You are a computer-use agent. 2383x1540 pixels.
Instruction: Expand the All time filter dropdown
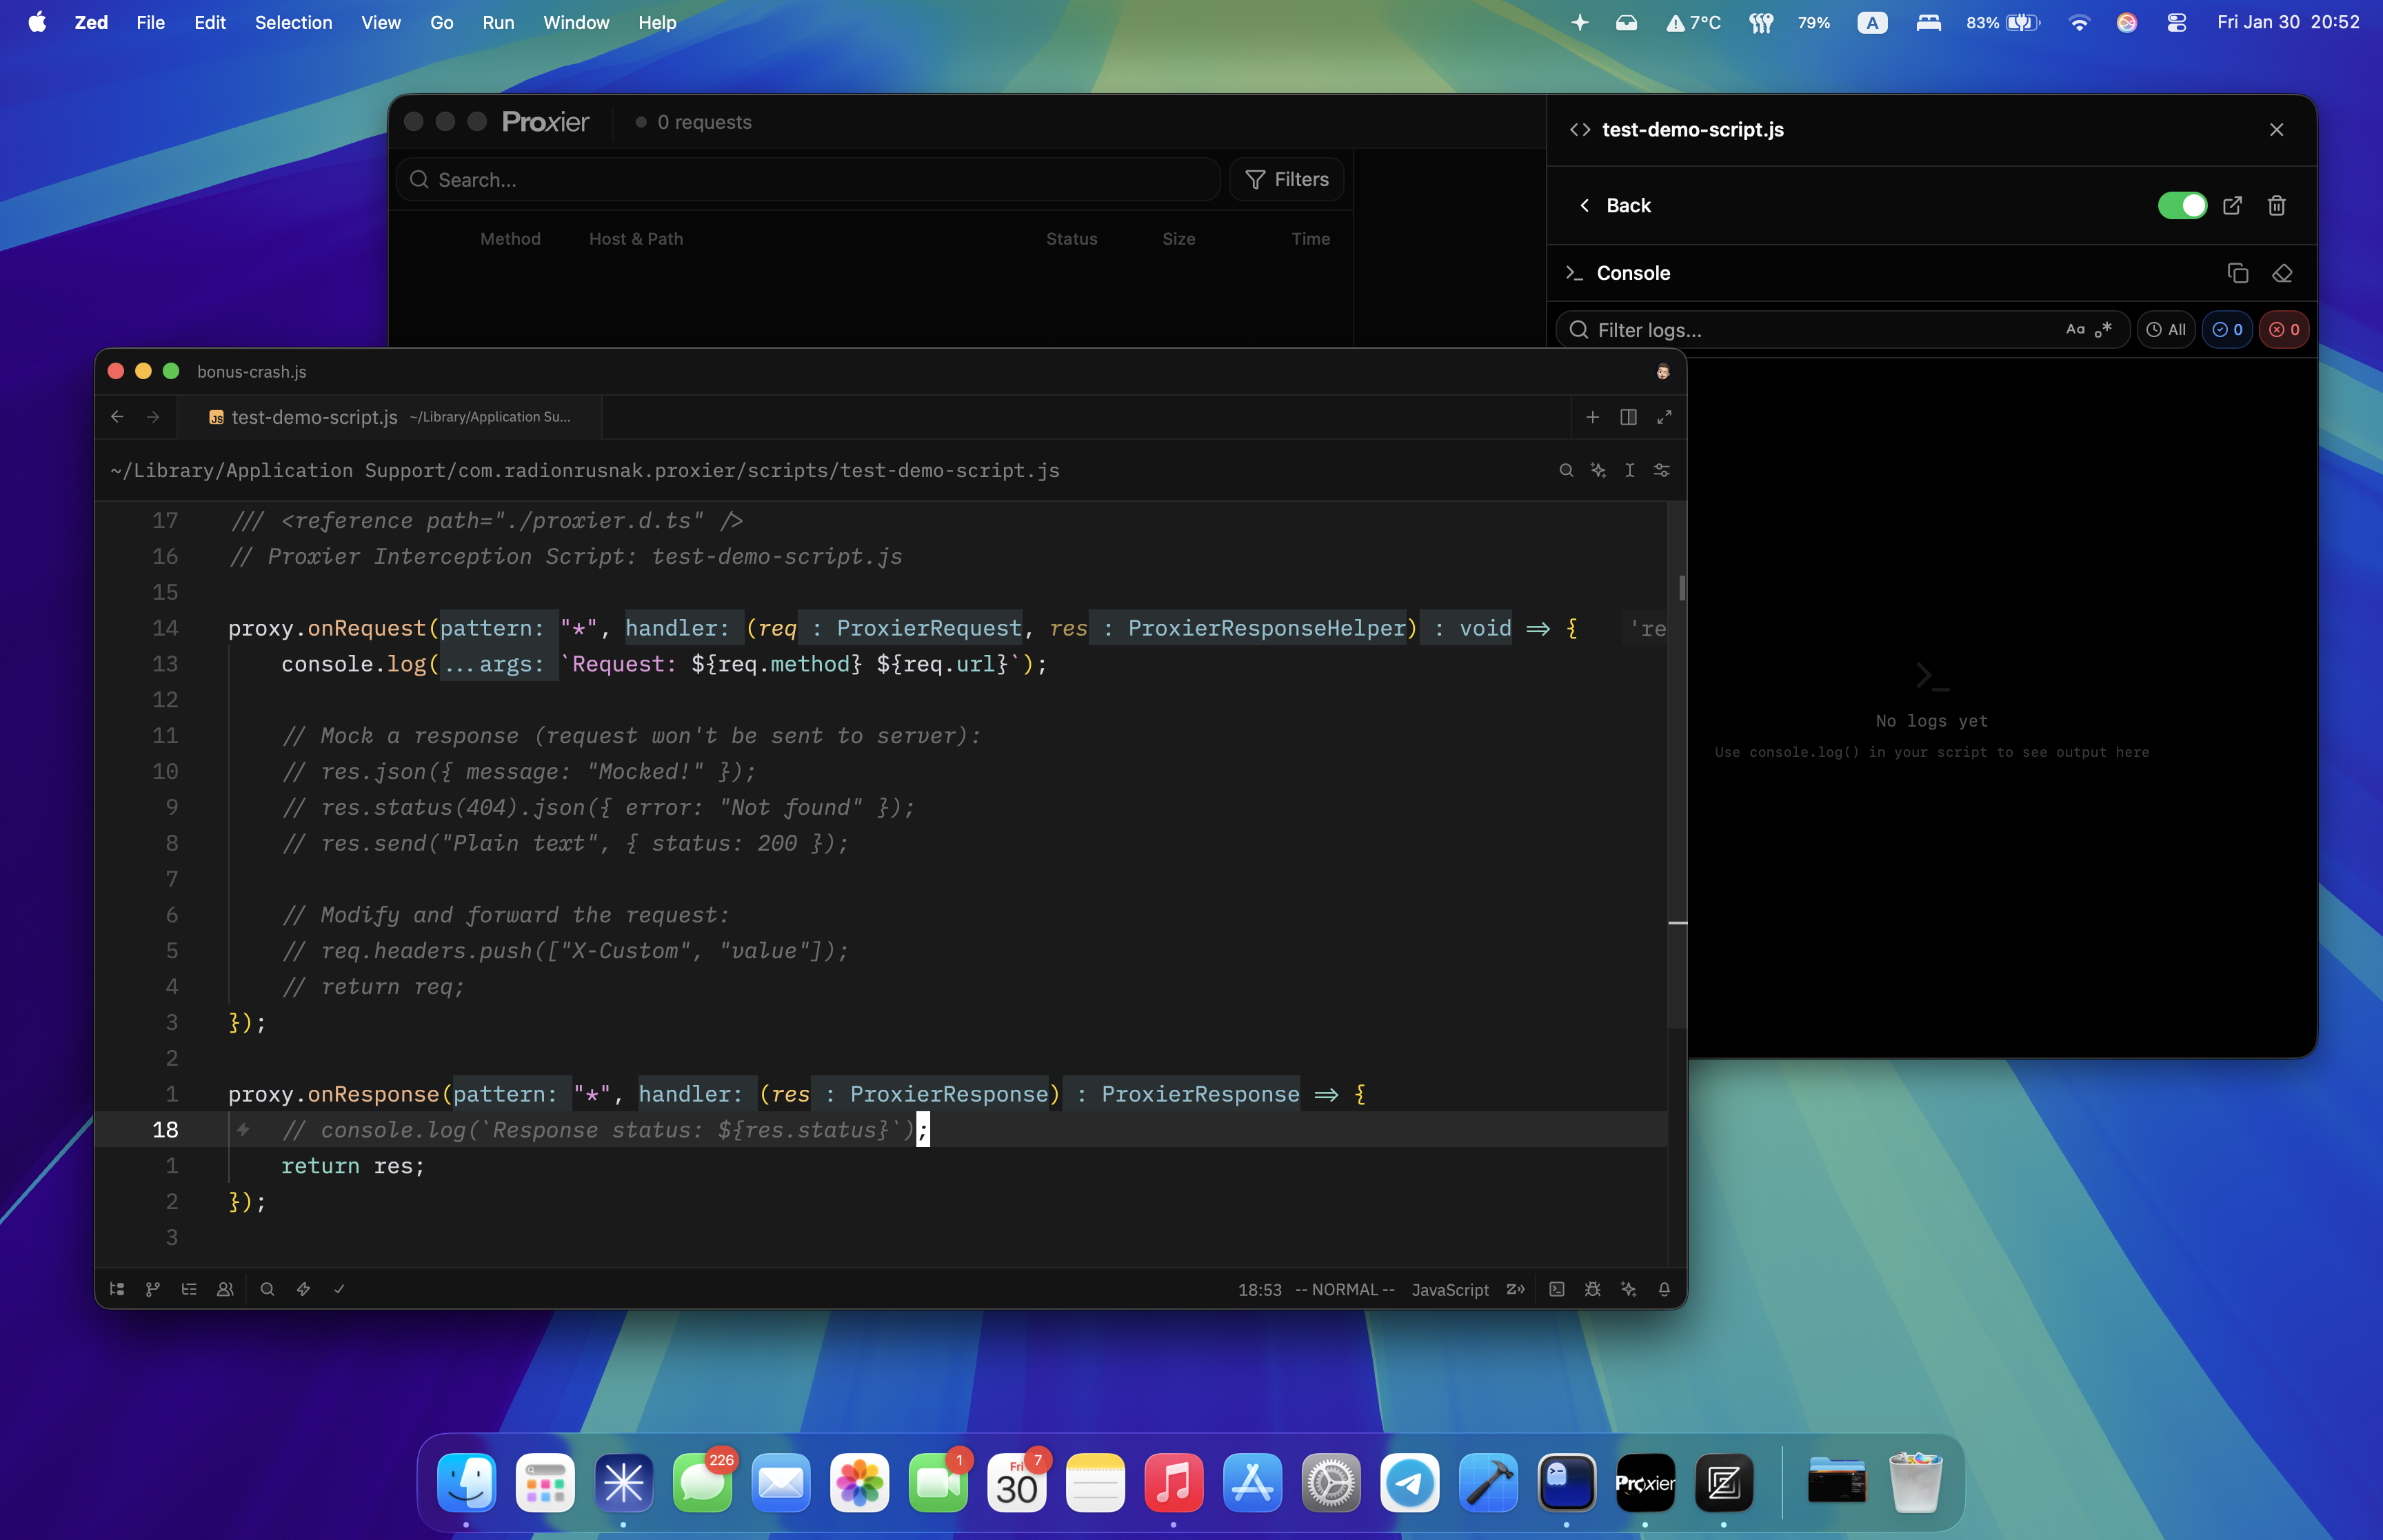[2166, 329]
